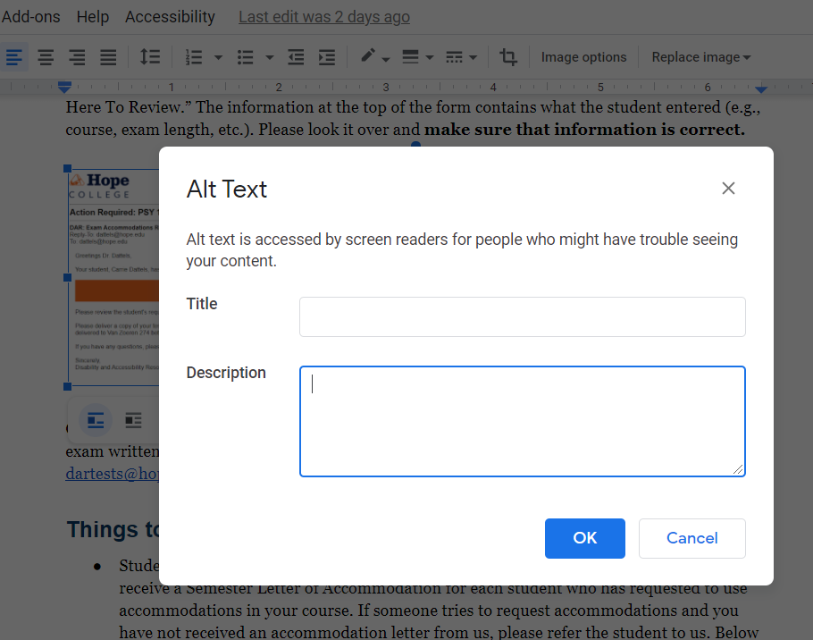The image size is (813, 640).
Task: Open the line spacing tool
Action: (x=149, y=56)
